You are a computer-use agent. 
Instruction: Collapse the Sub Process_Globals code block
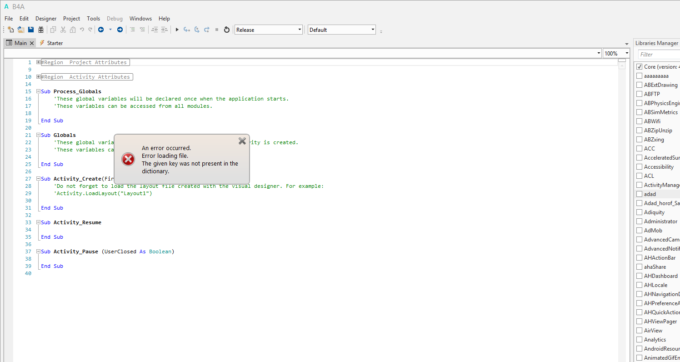(39, 91)
